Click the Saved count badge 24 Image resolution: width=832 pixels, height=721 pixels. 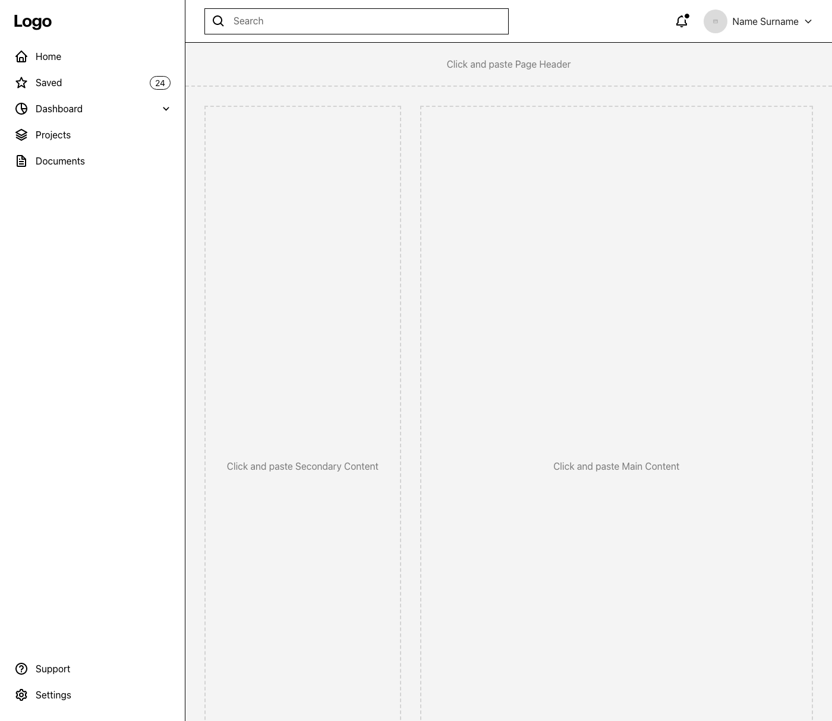pyautogui.click(x=160, y=83)
